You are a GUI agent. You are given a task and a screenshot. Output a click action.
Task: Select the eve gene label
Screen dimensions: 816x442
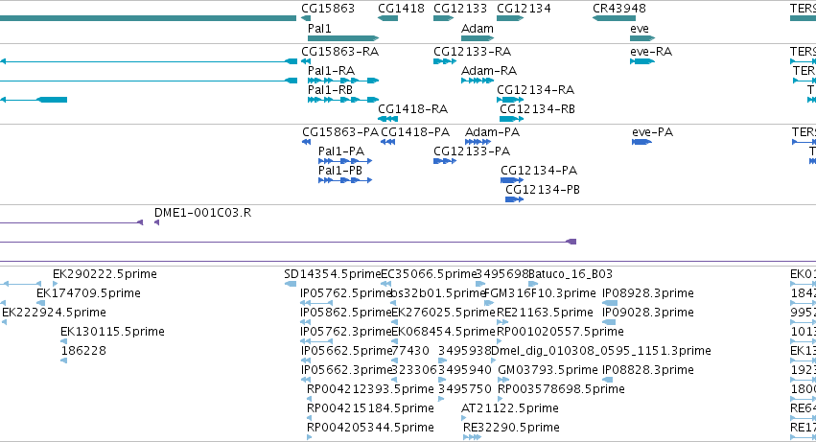pos(639,28)
